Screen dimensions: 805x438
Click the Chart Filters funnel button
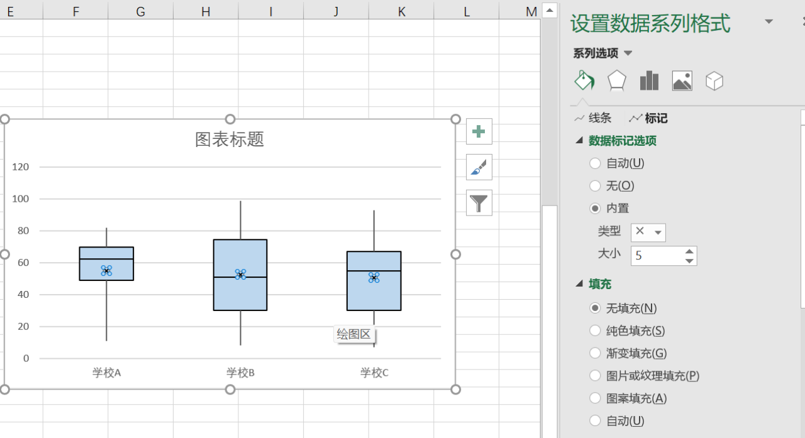click(479, 203)
